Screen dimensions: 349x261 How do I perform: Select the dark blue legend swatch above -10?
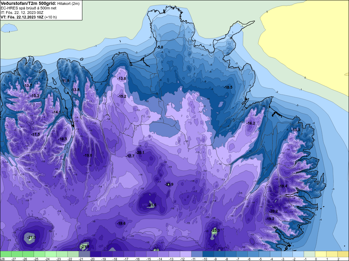[x=208, y=254]
